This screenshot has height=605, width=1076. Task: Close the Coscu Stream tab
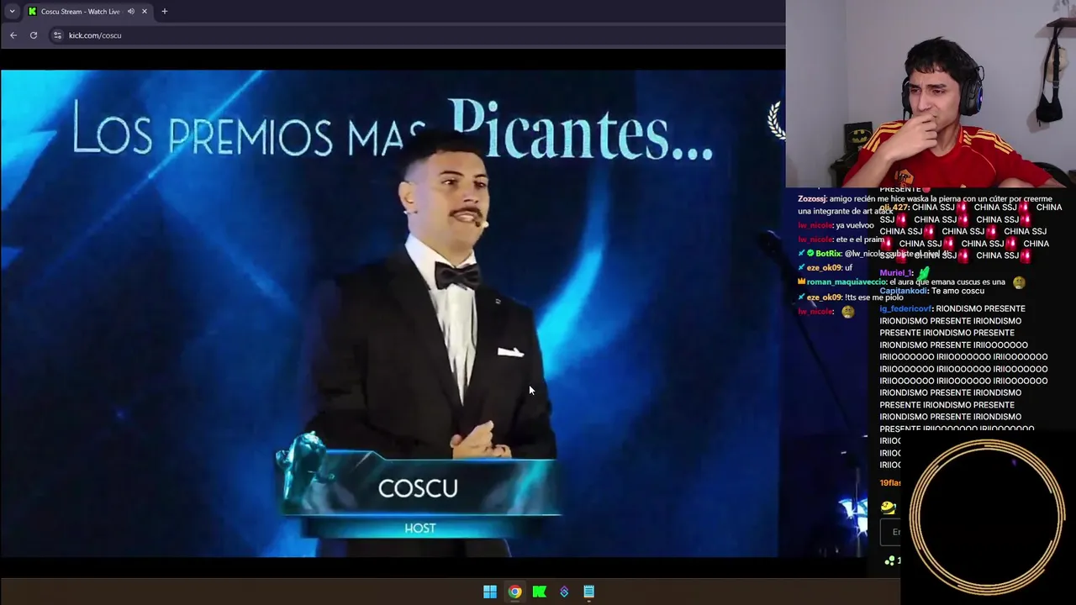click(x=145, y=11)
